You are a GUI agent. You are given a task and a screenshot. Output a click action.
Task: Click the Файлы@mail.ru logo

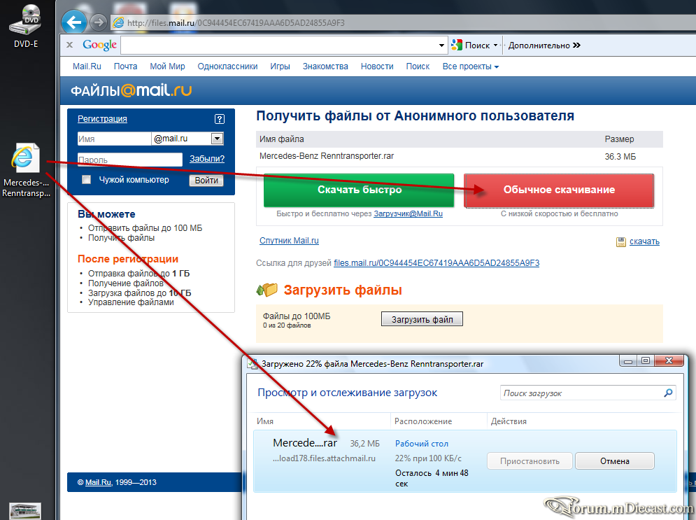click(131, 90)
